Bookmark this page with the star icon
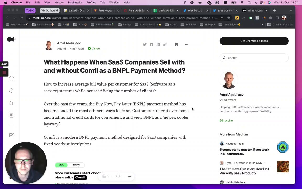 click(229, 18)
